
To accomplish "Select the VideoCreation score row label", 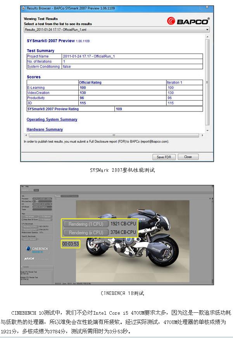I will point(38,93).
